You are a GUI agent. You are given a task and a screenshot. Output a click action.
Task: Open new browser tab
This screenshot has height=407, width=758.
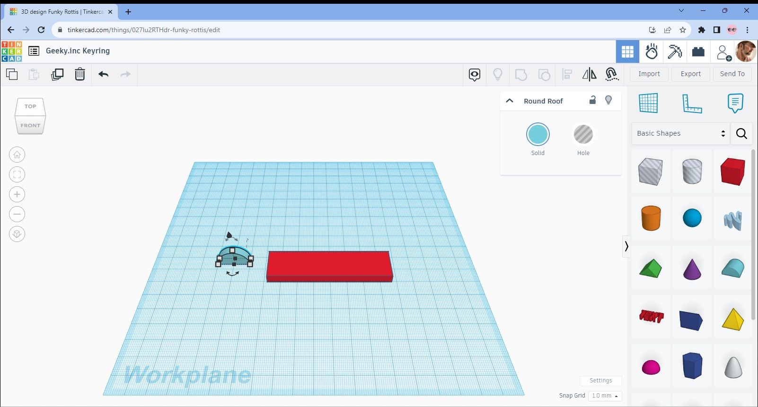coord(128,12)
